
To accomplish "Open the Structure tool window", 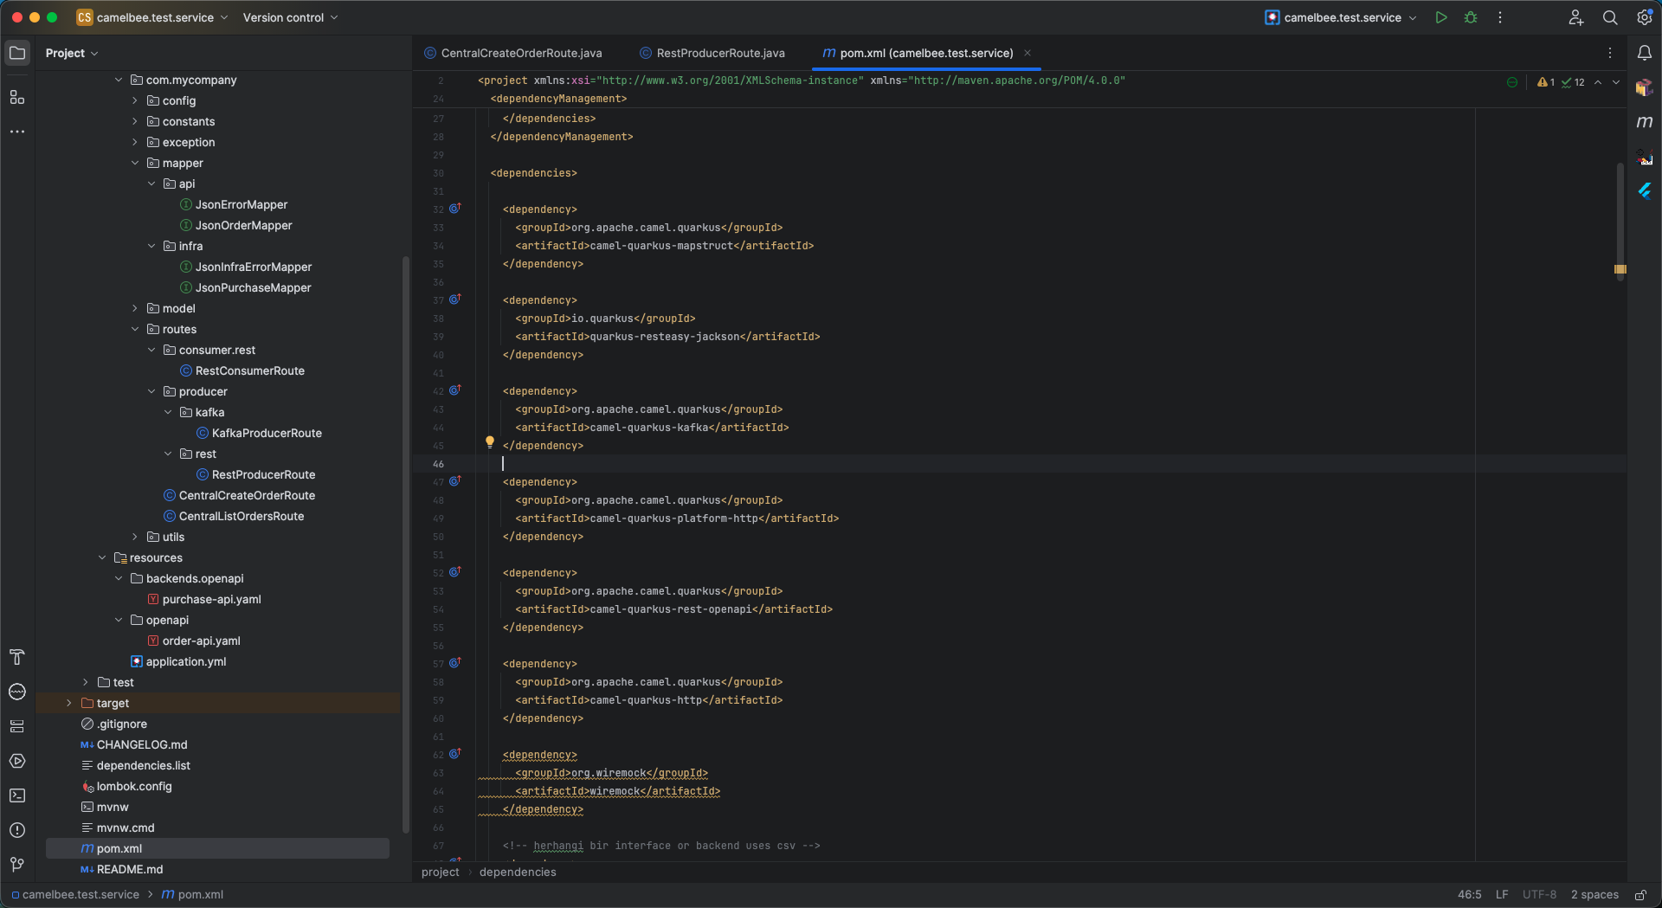I will 17,98.
